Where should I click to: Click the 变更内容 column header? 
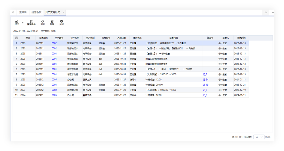pyautogui.click(x=173, y=38)
